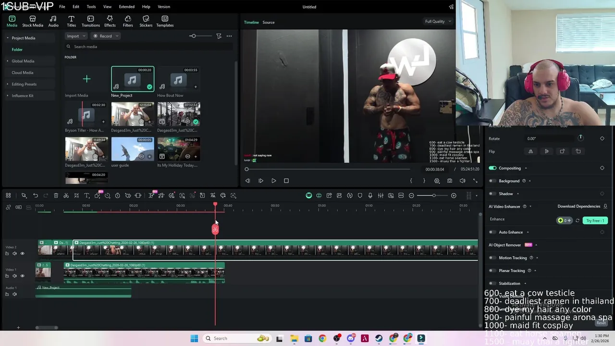The image size is (615, 346).
Task: Click the timeline zoom slider handle
Action: [x=433, y=196]
